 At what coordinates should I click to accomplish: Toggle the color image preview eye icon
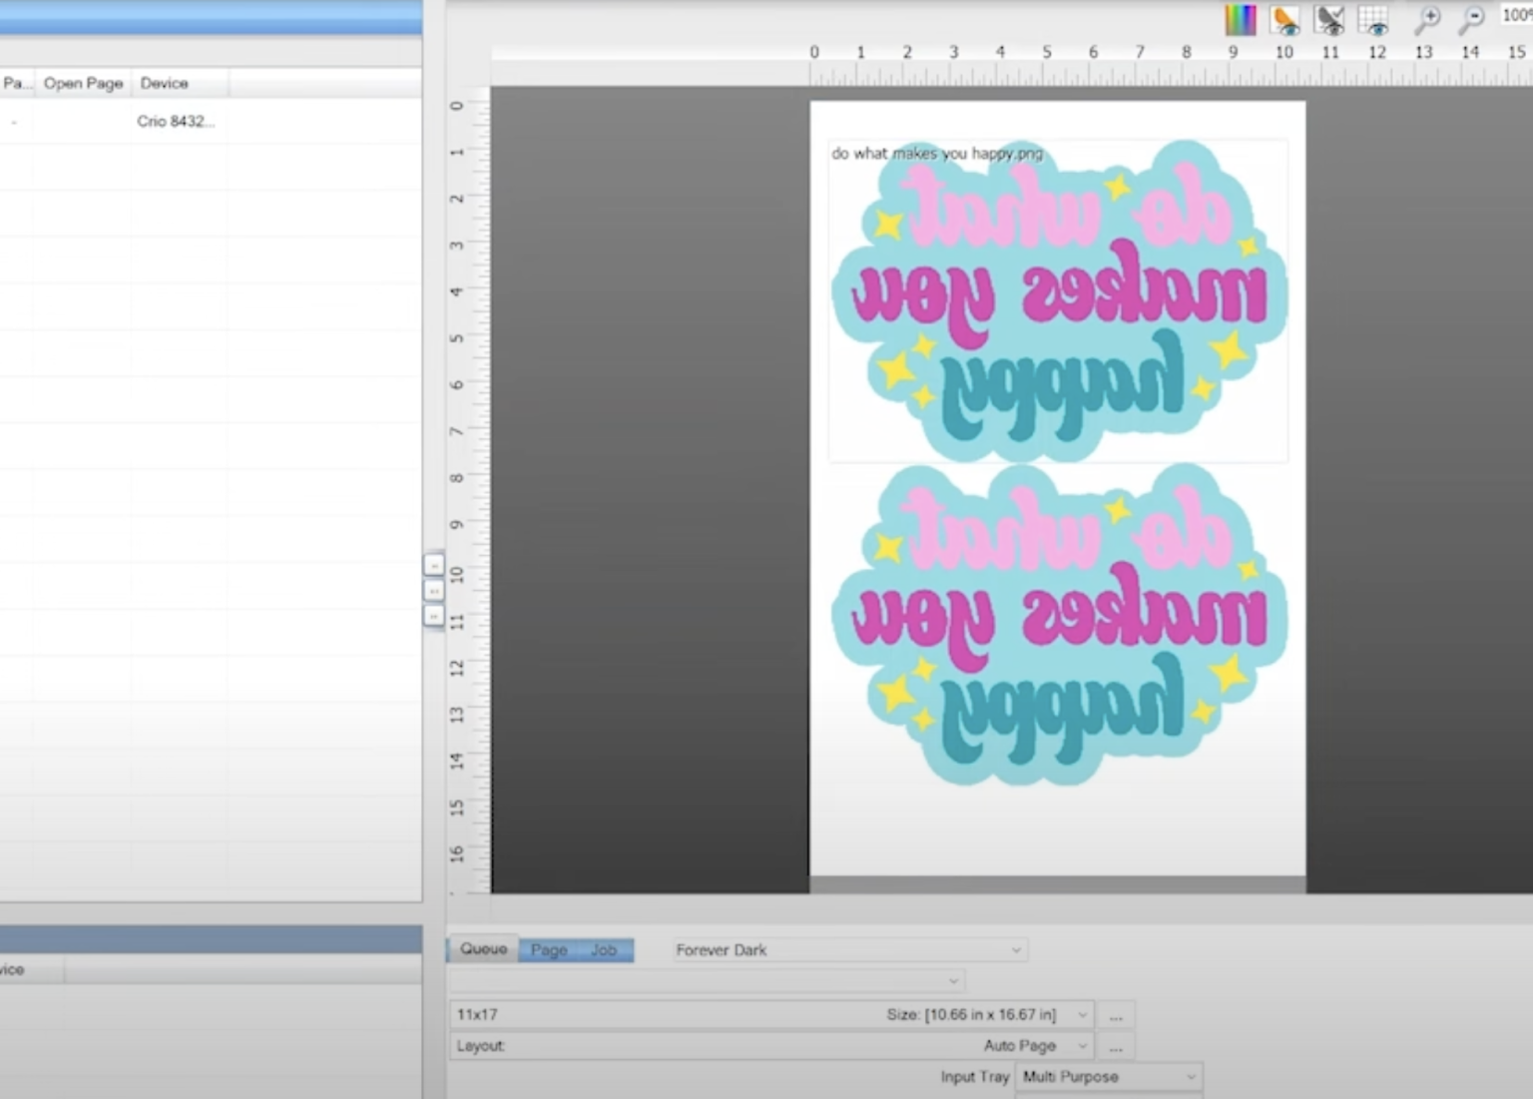[1284, 19]
